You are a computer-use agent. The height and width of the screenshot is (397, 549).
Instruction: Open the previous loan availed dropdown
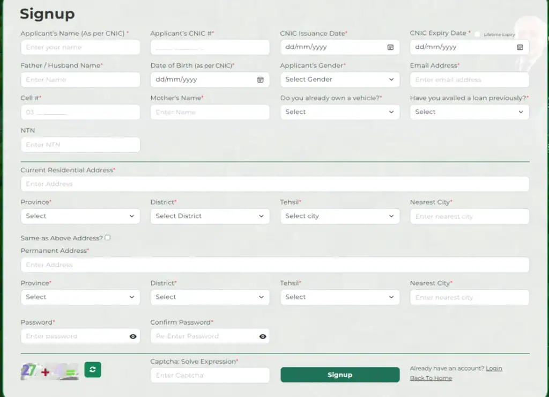[x=469, y=112]
